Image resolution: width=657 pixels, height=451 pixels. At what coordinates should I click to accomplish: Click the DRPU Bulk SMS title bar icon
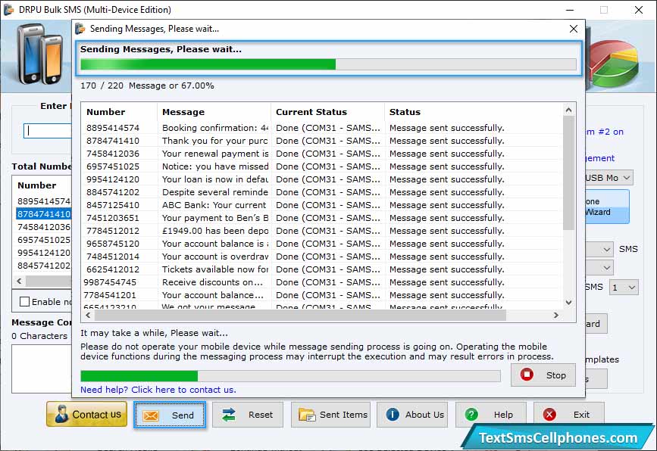coord(8,10)
